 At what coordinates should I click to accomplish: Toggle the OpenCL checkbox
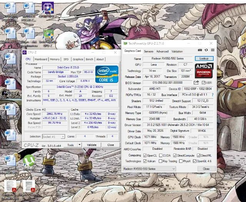tap(145, 156)
